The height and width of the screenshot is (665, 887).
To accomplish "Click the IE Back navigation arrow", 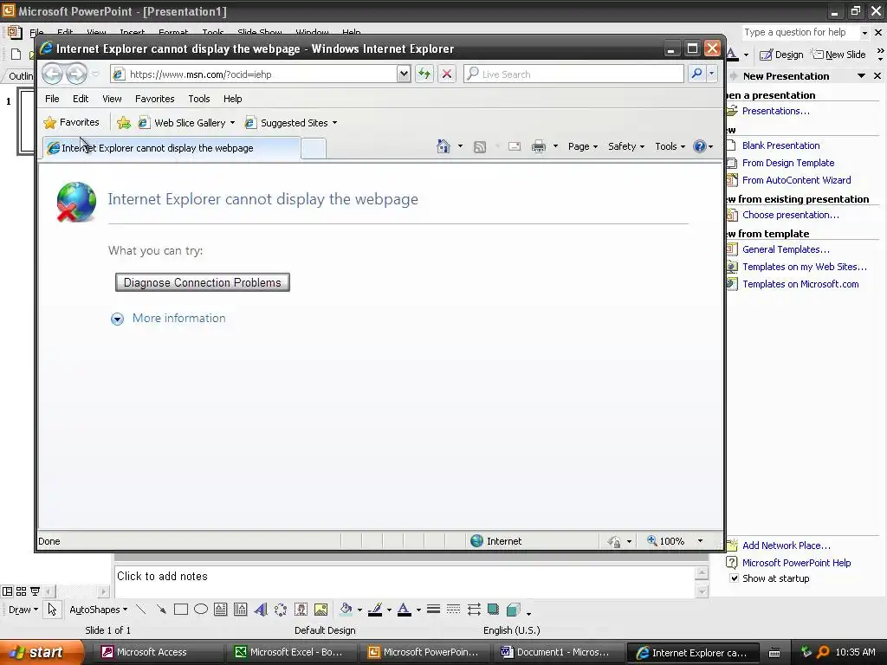I will 52,74.
